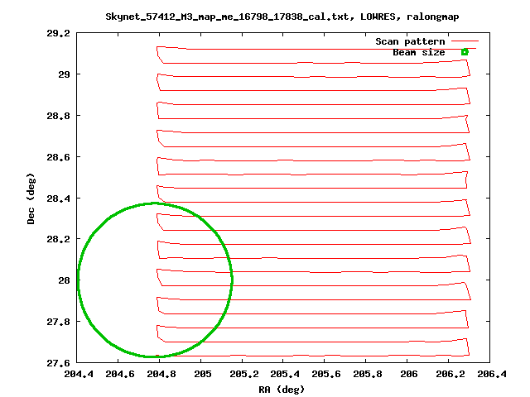
Task: Click the 27.6 Dec axis tick label
Action: pyautogui.click(x=59, y=363)
